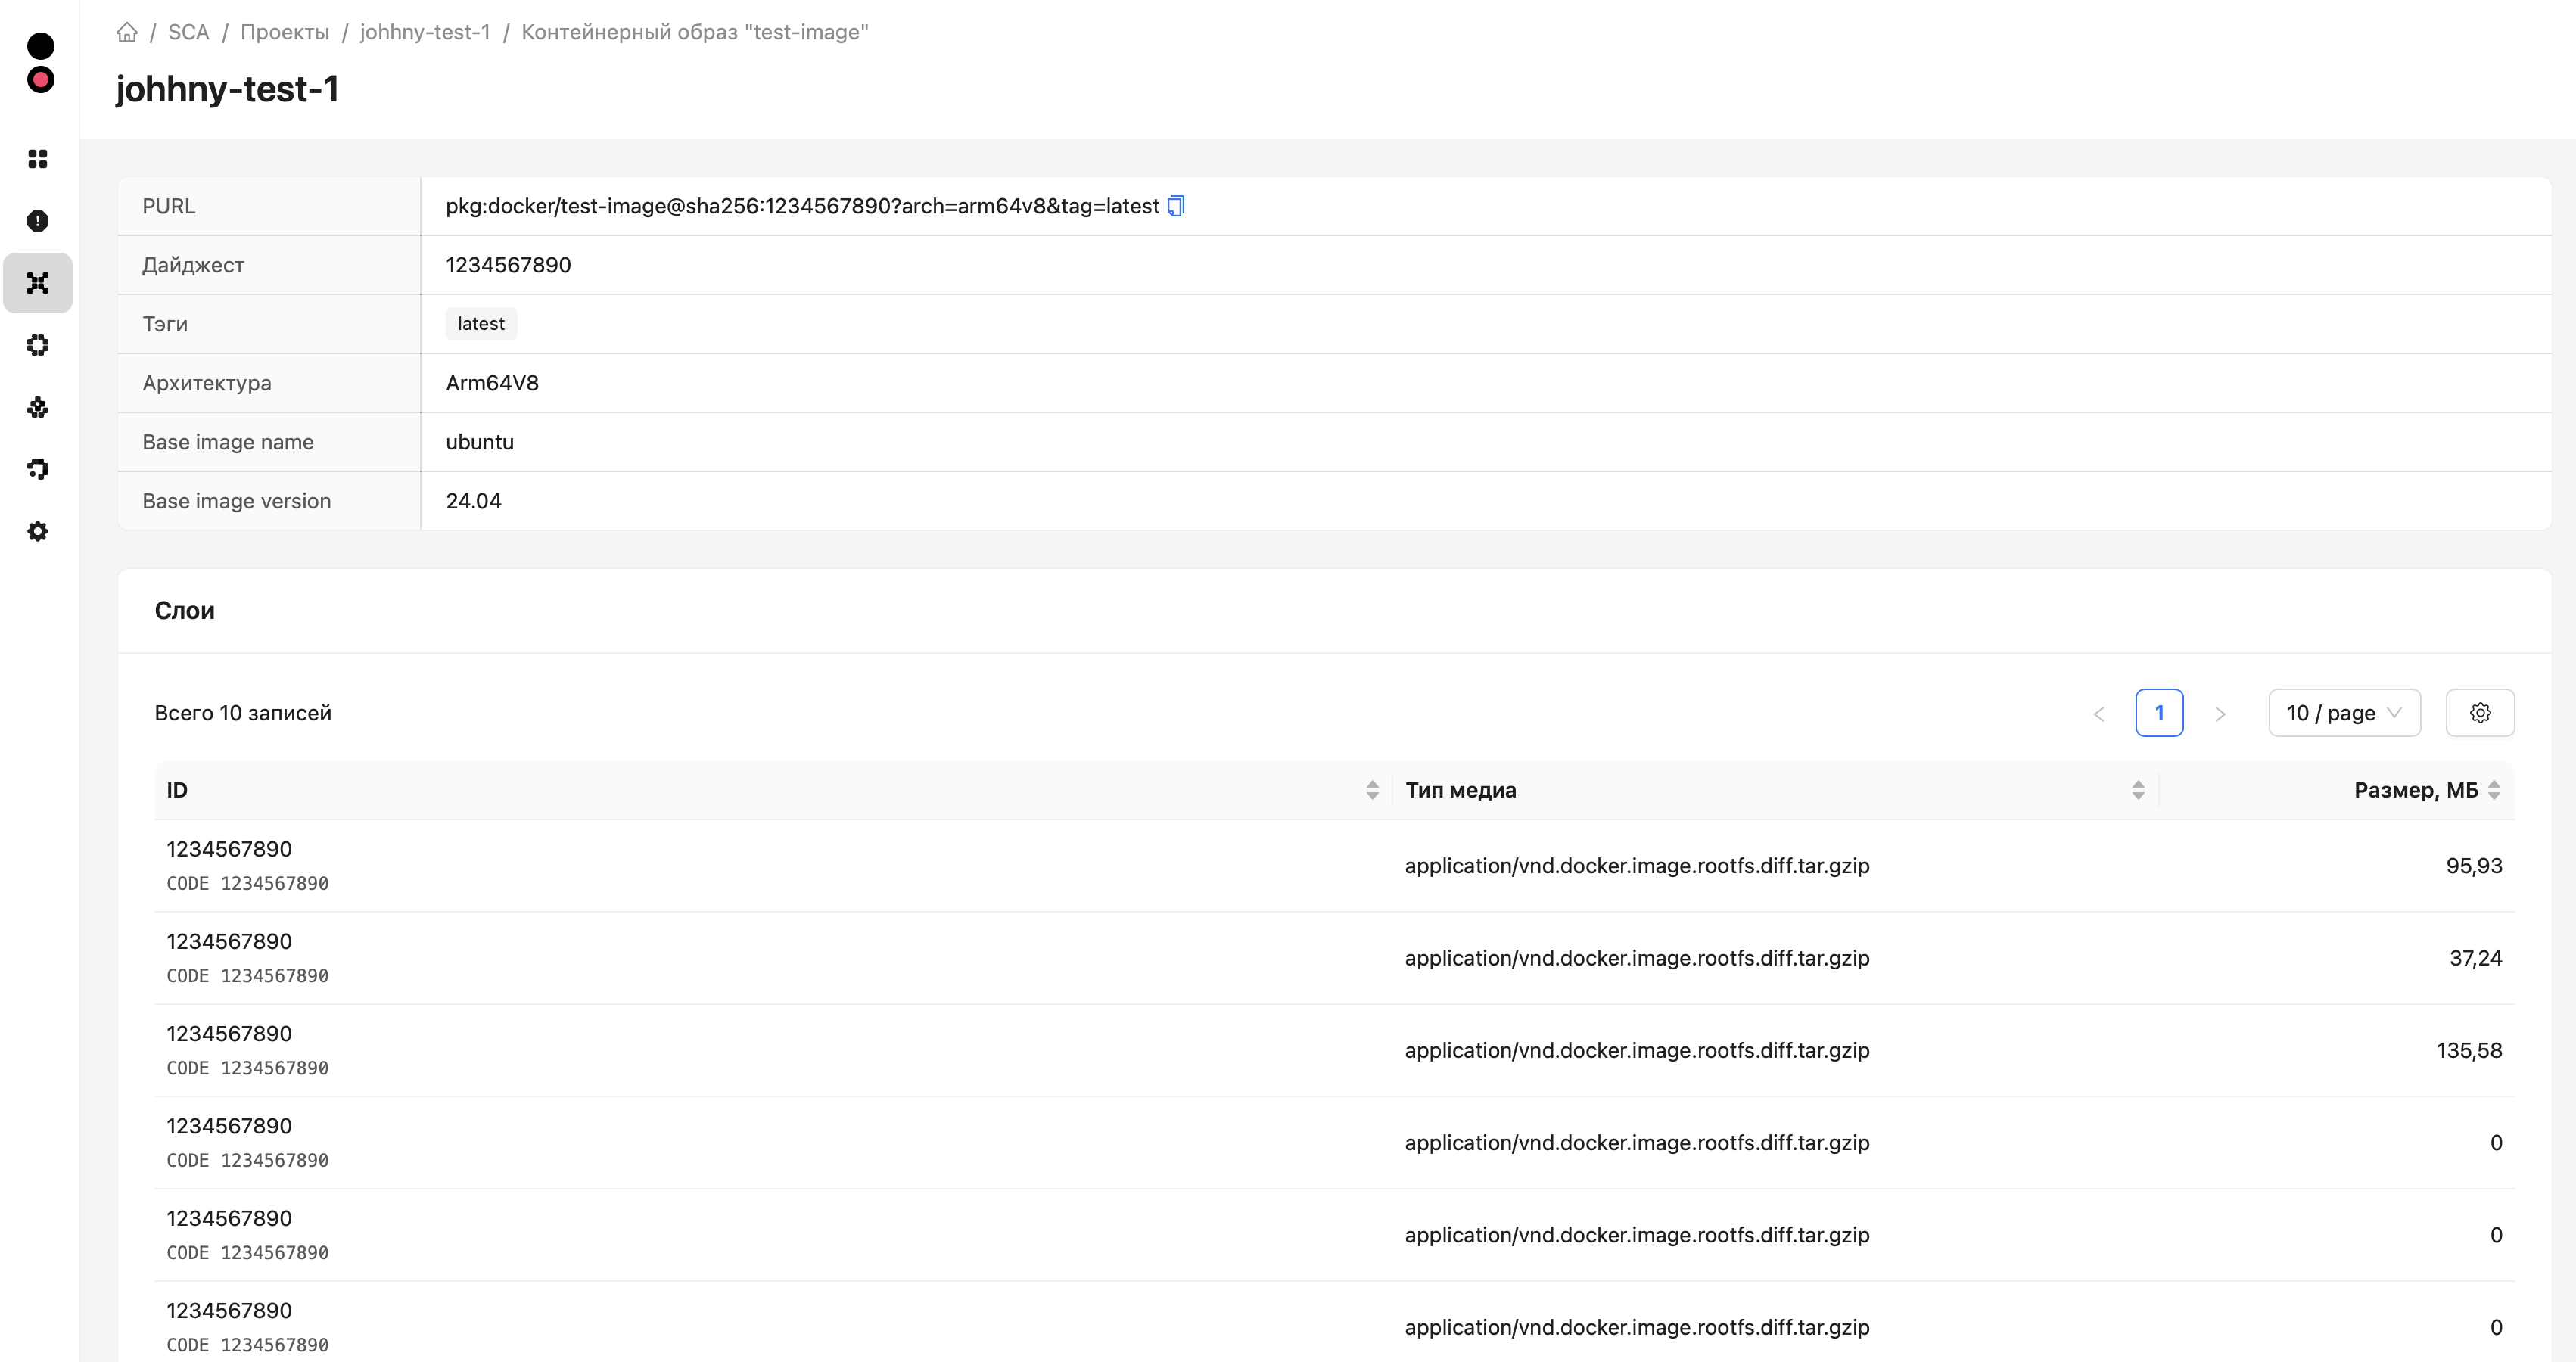The width and height of the screenshot is (2576, 1362).
Task: Navigate to Проекты breadcrumb link
Action: point(284,32)
